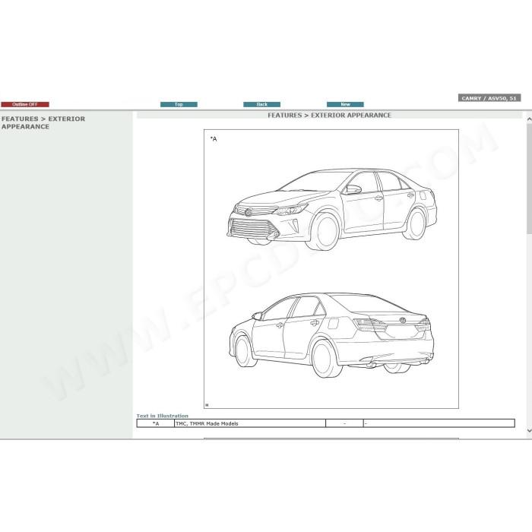This screenshot has height=532, width=532.
Task: Turn off the outline with Outline OFF
Action: (x=25, y=105)
